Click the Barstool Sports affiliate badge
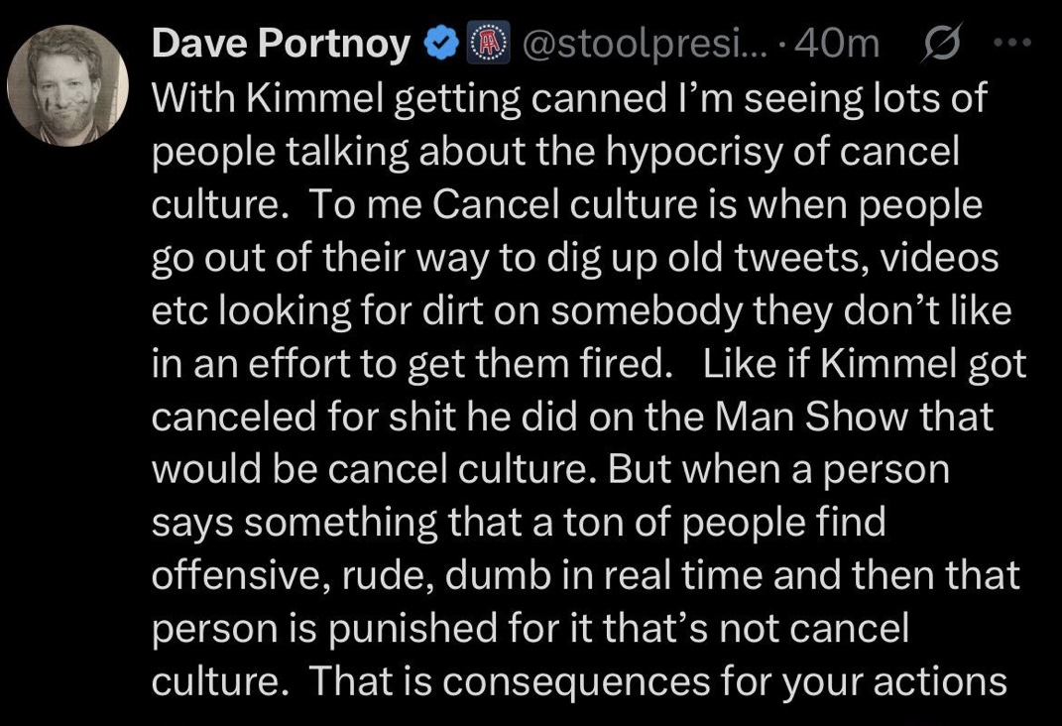1062x726 pixels. [x=481, y=46]
